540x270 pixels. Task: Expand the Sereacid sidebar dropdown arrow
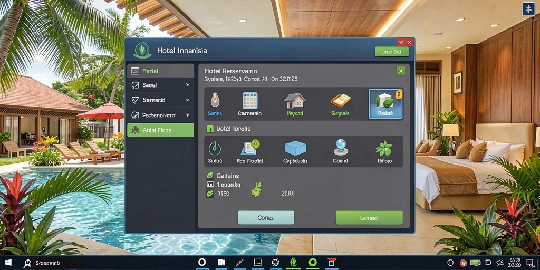(188, 100)
